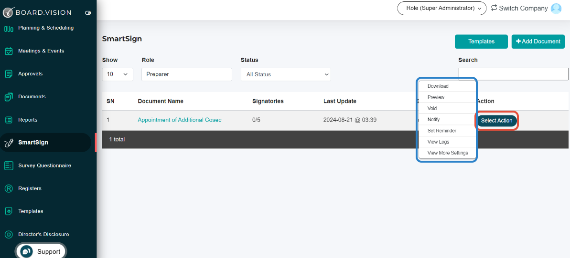Click the 2024-08-21 @ 03:39 cell
This screenshot has width=570, height=258.
tap(350, 120)
